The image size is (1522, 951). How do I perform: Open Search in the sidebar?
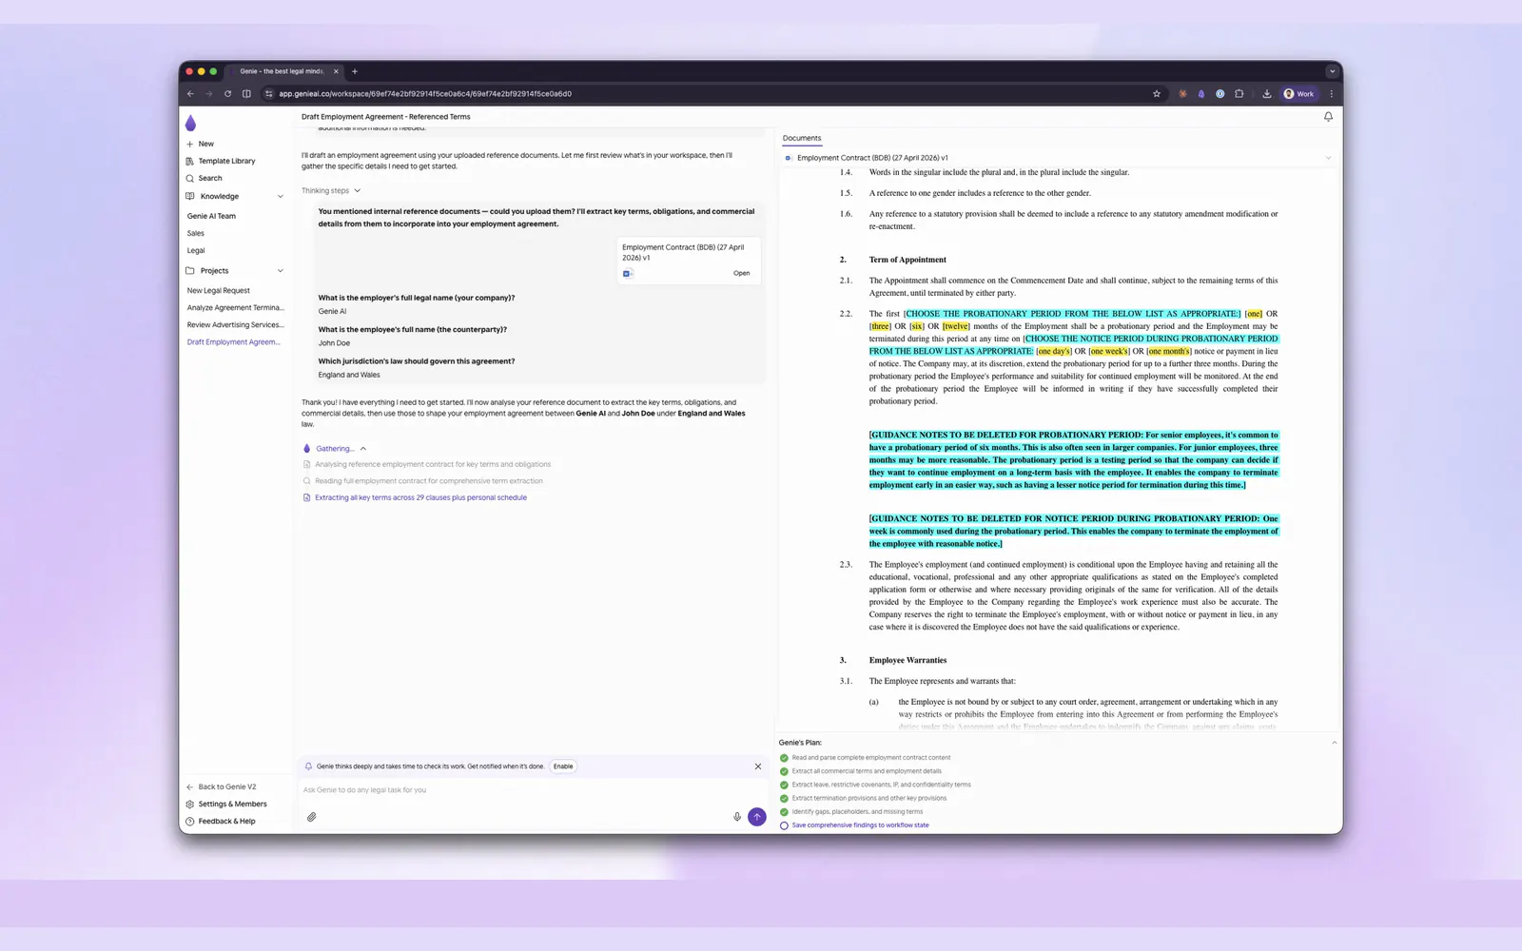click(204, 178)
